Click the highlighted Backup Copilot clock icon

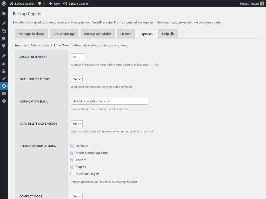pos(4,86)
